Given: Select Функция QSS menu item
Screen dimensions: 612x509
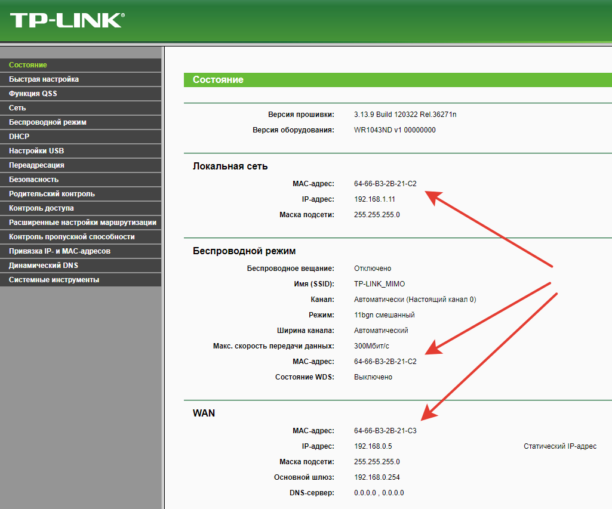Looking at the screenshot, I should 33,94.
